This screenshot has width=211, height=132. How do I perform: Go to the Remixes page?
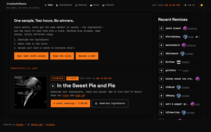81,5
